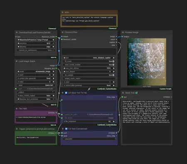The image size is (187, 164).
Task: Increase the index value on Load Image Batch
Action: 54,82
